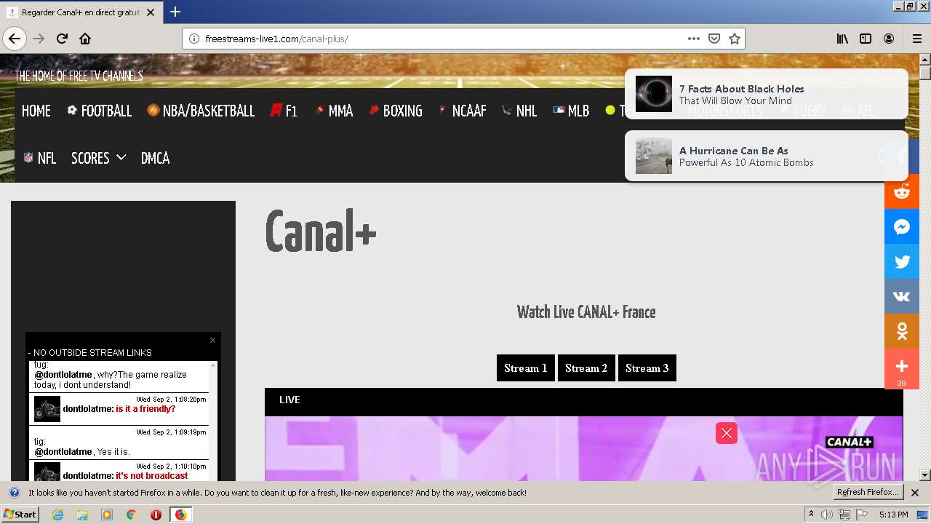Open the Firefox account icon
931x524 pixels.
tap(889, 39)
